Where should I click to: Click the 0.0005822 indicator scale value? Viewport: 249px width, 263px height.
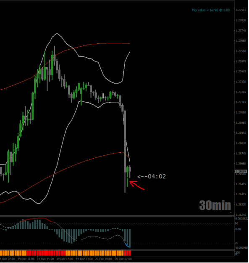(x=242, y=218)
